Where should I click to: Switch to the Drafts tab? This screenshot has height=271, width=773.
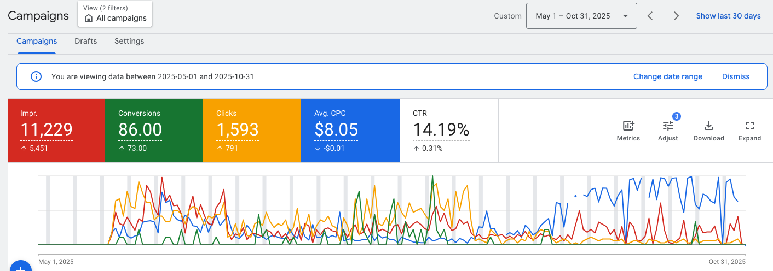(x=86, y=41)
